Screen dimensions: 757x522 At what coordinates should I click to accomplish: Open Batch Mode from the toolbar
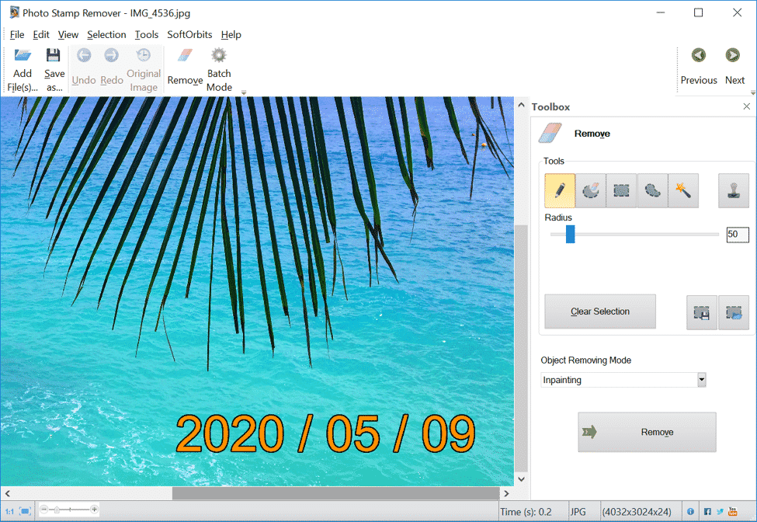point(219,68)
